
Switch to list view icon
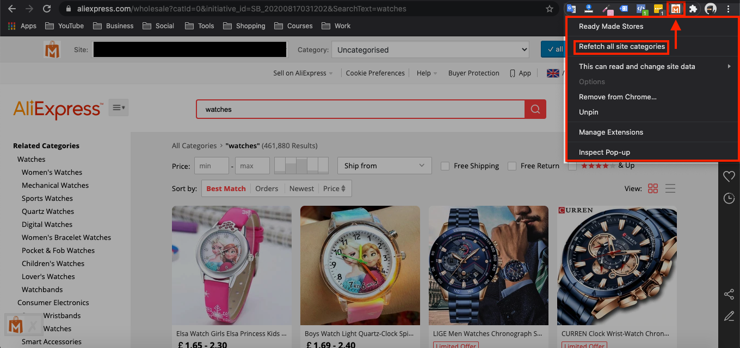coord(670,188)
